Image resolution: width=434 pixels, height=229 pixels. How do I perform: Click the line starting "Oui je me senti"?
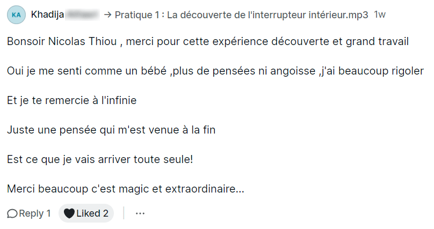(x=215, y=71)
